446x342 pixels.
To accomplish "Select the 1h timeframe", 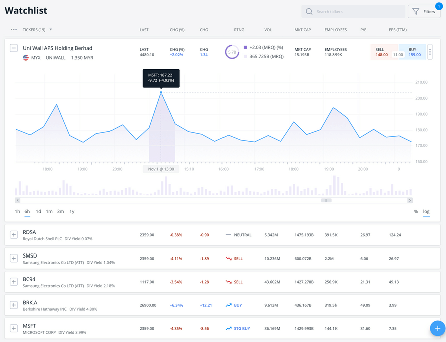I will coord(17,211).
